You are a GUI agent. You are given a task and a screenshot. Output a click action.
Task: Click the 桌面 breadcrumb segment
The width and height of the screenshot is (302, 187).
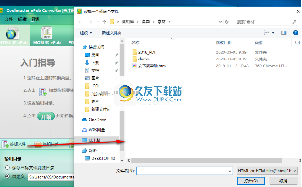(x=145, y=22)
